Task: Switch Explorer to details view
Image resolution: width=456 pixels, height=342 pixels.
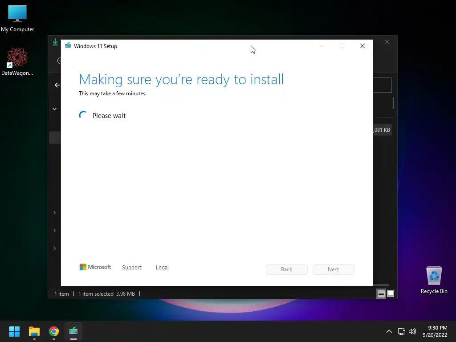Action: 381,293
